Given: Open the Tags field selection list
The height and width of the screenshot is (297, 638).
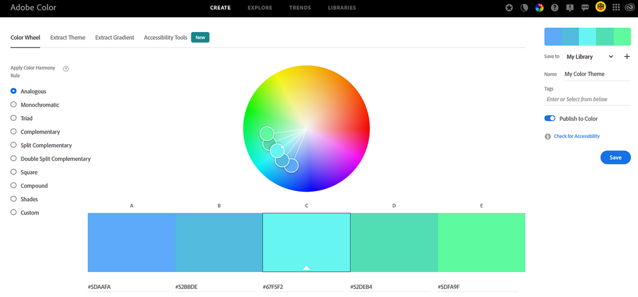Looking at the screenshot, I should (587, 99).
